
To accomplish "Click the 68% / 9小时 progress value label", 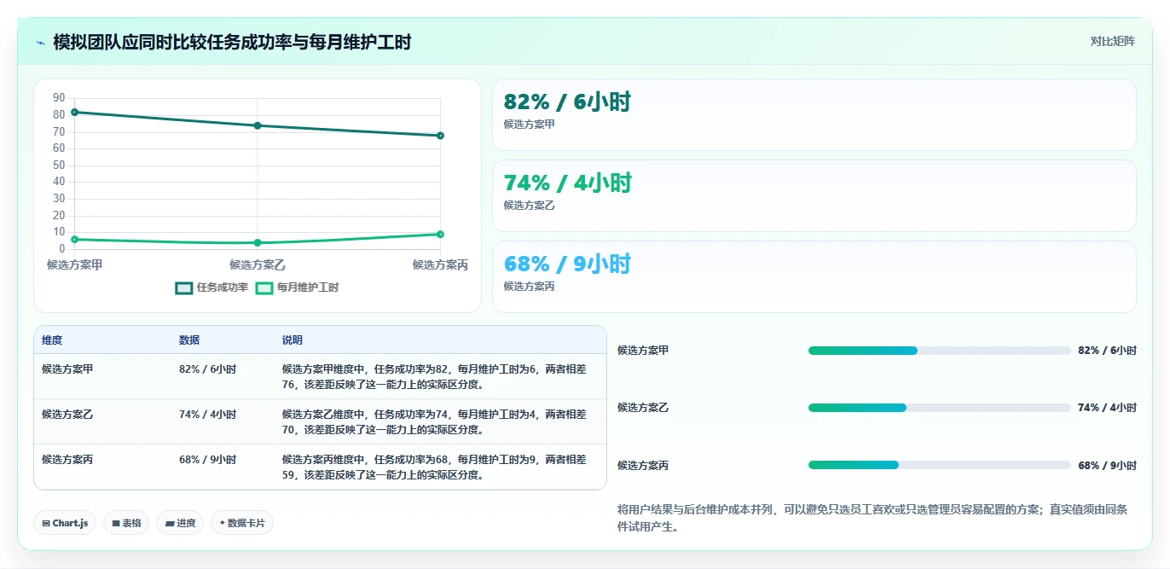I will 1107,466.
